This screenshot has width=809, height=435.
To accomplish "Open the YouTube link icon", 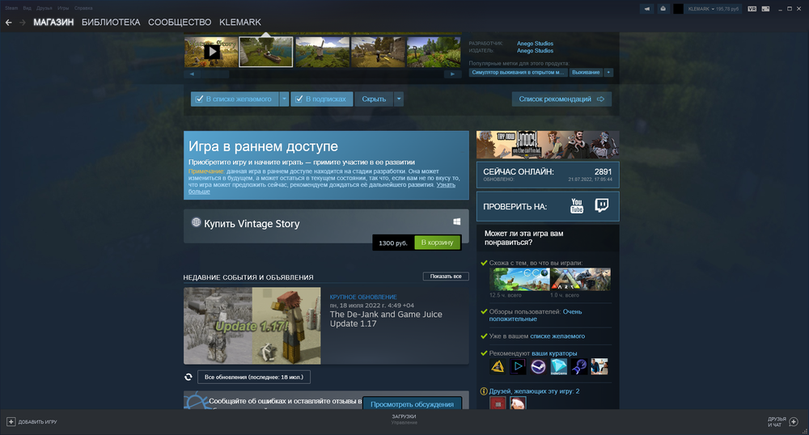I will 577,206.
